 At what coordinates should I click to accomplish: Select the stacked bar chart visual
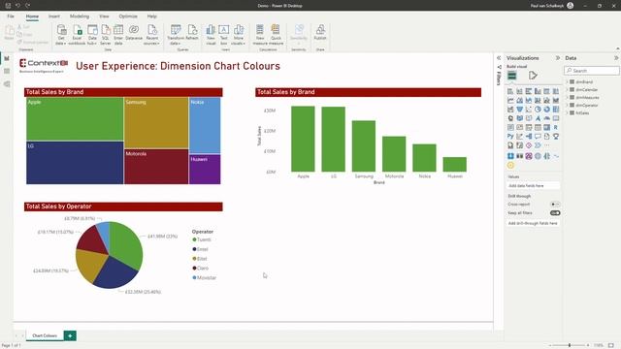(x=510, y=91)
